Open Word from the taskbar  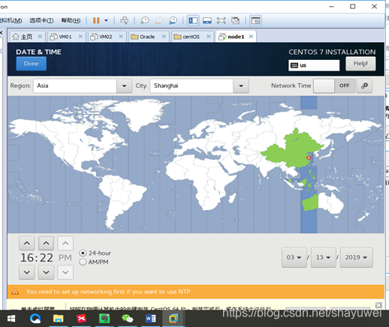tap(150, 319)
